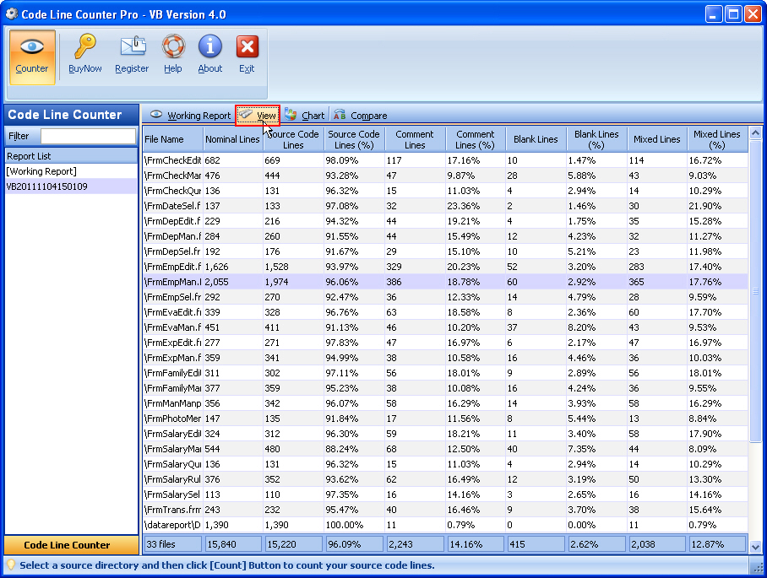Click total mixed lines 2,038
This screenshot has width=767, height=578.
pyautogui.click(x=657, y=544)
